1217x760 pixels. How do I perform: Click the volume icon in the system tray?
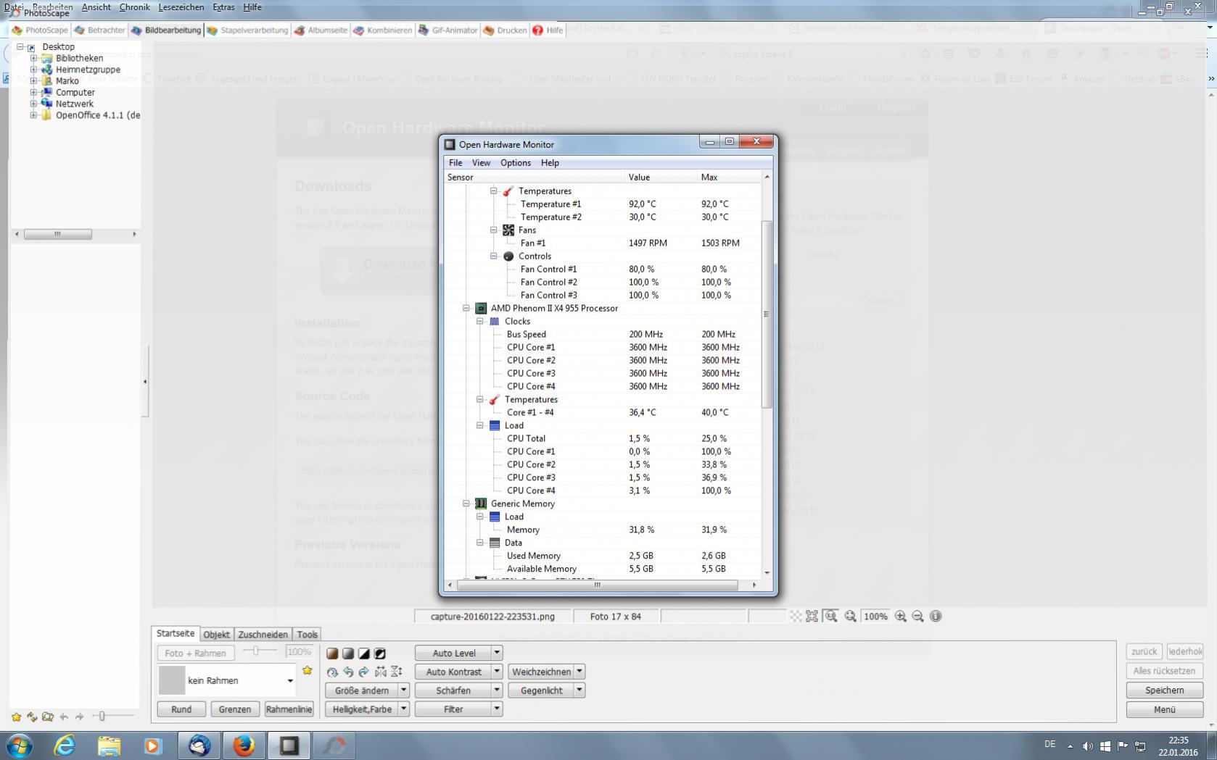[1087, 746]
